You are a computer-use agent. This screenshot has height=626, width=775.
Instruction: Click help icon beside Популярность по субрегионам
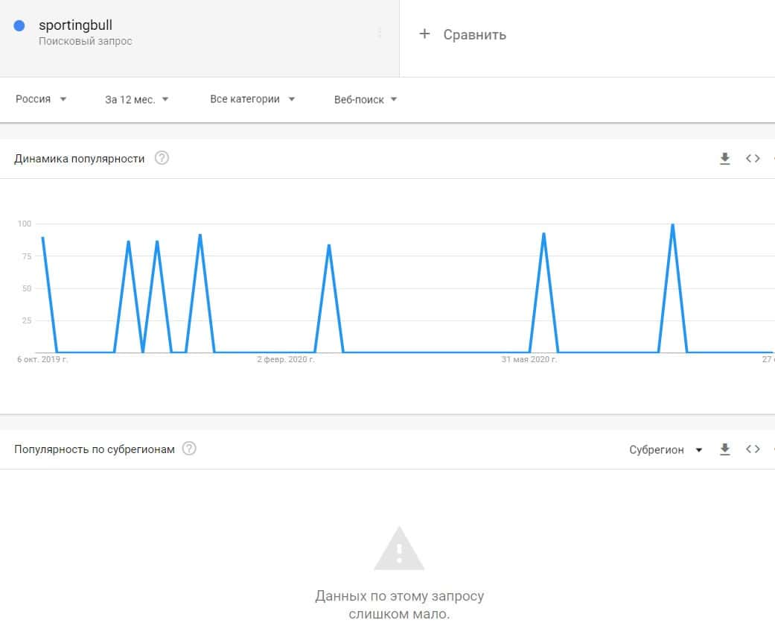pyautogui.click(x=189, y=449)
